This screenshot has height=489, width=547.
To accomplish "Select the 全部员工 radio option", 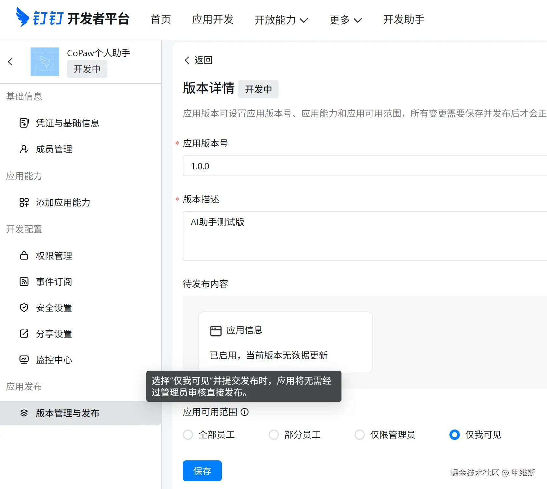I will [188, 435].
